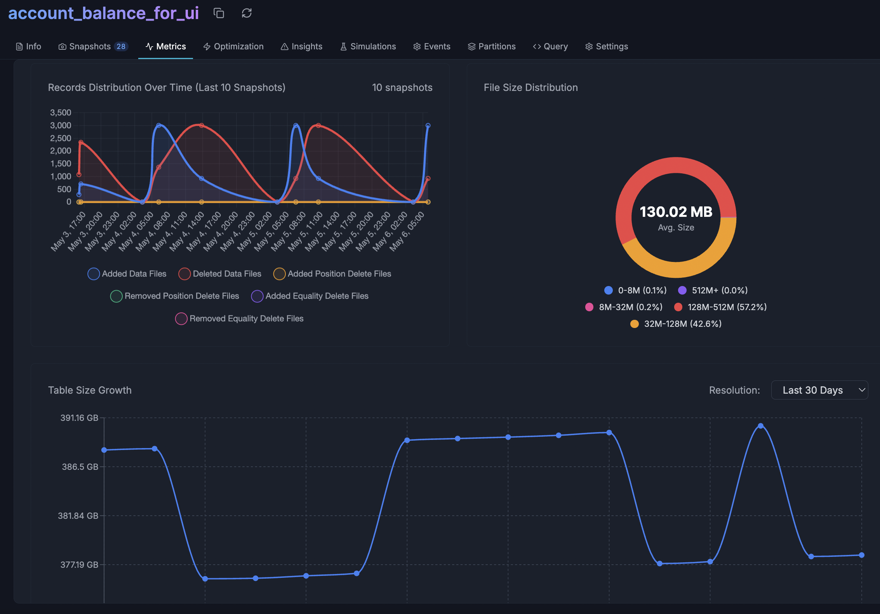
Task: Click the account_balance_for_ui table title
Action: (104, 13)
